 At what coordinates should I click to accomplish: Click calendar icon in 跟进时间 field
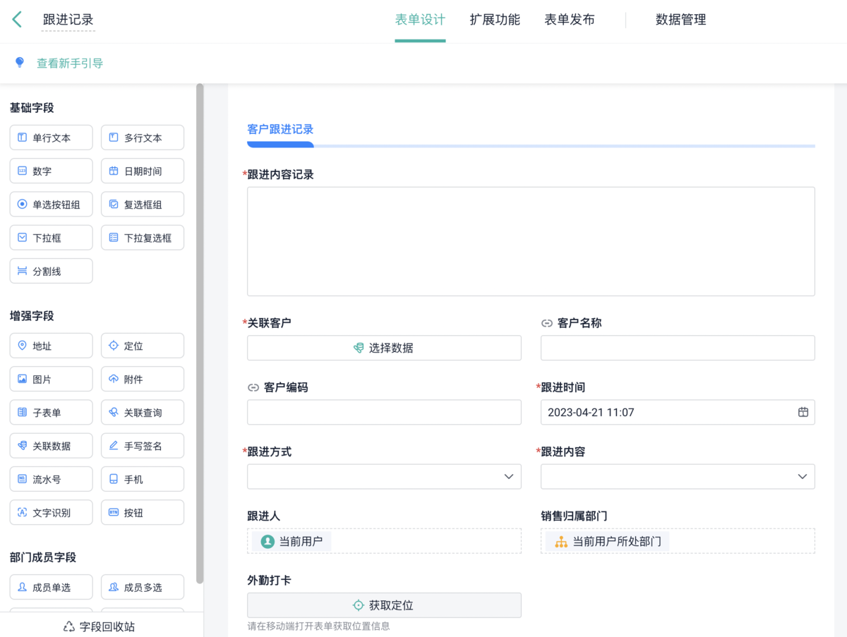coord(803,412)
